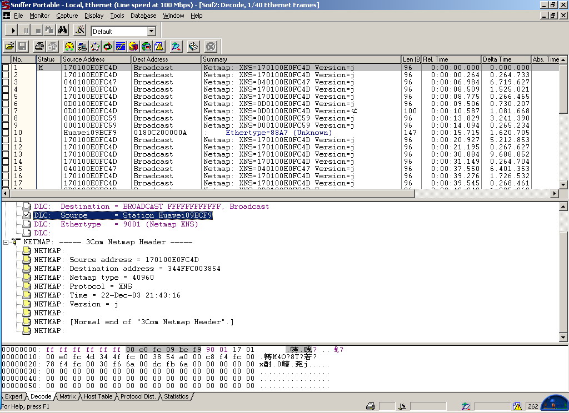569x413 pixels.
Task: Start capture with the play button
Action: click(x=14, y=31)
